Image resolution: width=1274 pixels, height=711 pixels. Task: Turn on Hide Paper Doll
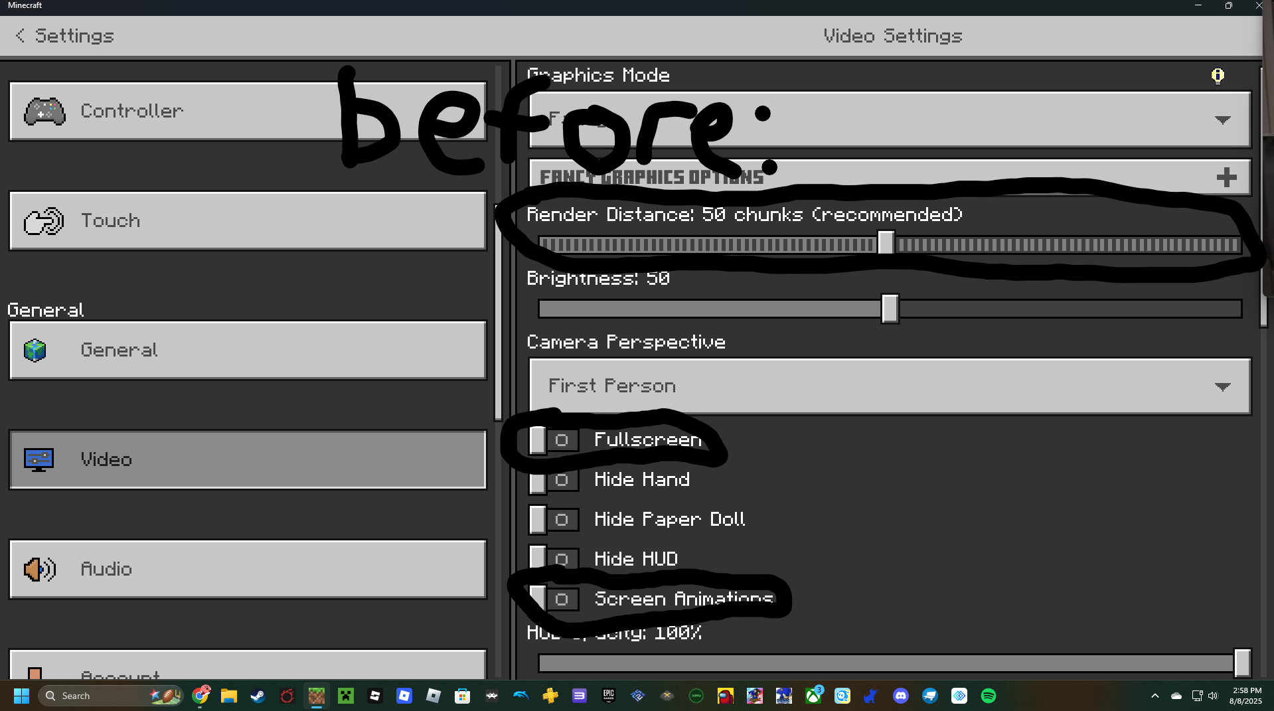(x=554, y=520)
